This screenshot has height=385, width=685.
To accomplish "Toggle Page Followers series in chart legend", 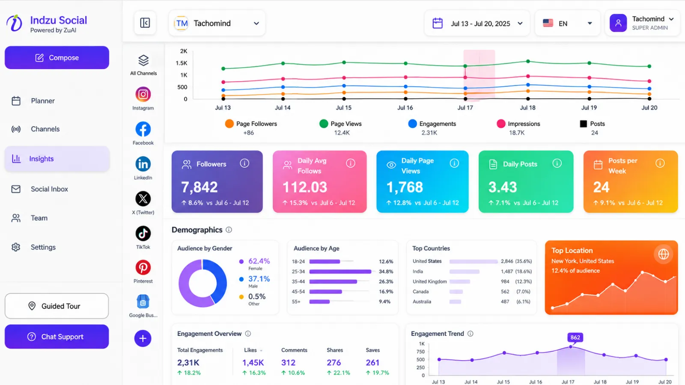I will pyautogui.click(x=251, y=124).
